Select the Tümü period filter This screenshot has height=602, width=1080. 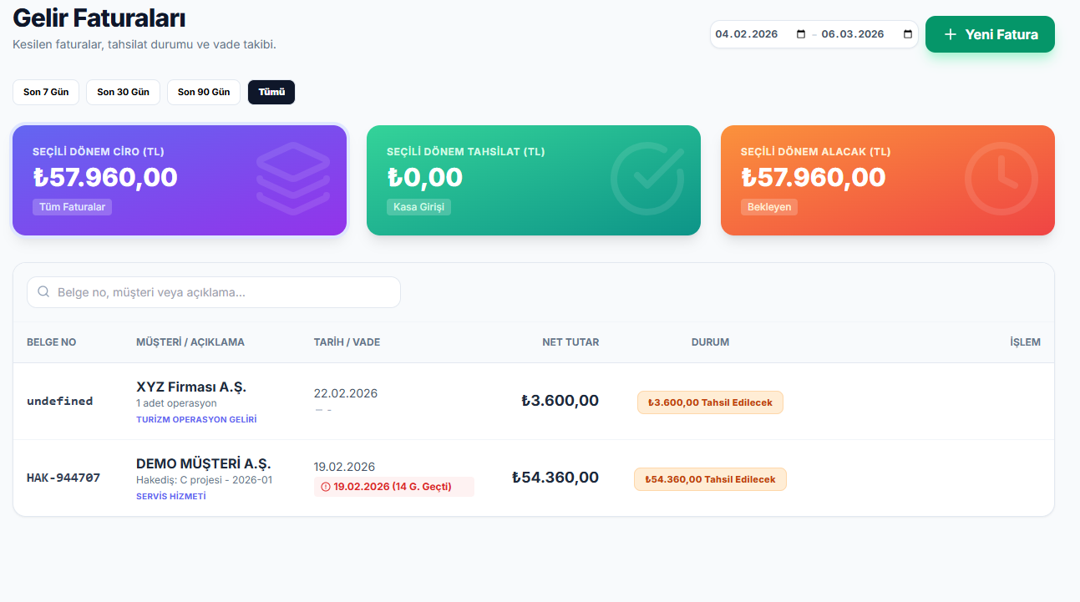tap(271, 92)
